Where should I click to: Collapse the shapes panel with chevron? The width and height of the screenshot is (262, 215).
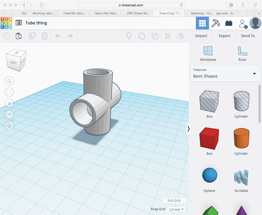point(188,129)
